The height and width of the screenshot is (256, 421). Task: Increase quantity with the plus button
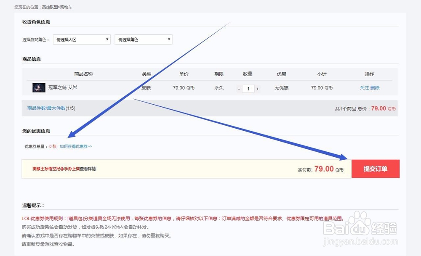click(x=258, y=89)
